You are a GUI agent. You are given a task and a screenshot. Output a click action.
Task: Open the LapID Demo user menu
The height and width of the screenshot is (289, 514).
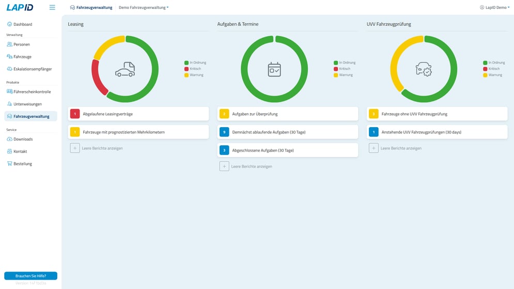pos(495,7)
